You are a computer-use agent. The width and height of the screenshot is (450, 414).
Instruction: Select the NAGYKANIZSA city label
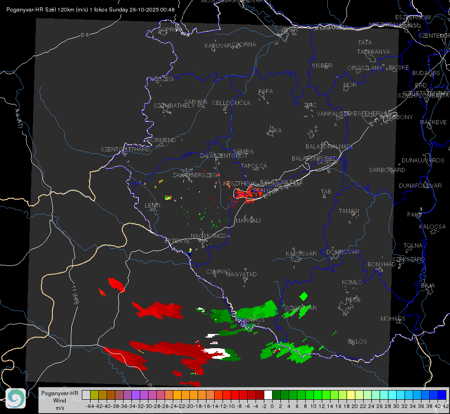coord(211,236)
